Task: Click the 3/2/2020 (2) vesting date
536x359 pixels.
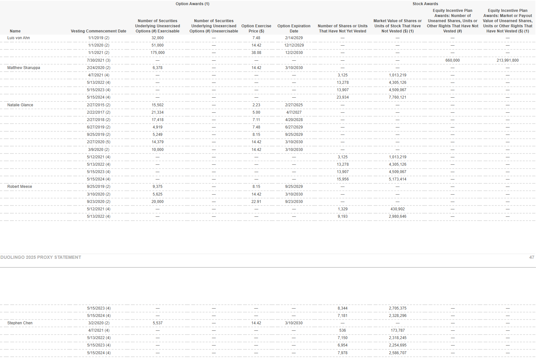Action: (x=99, y=323)
